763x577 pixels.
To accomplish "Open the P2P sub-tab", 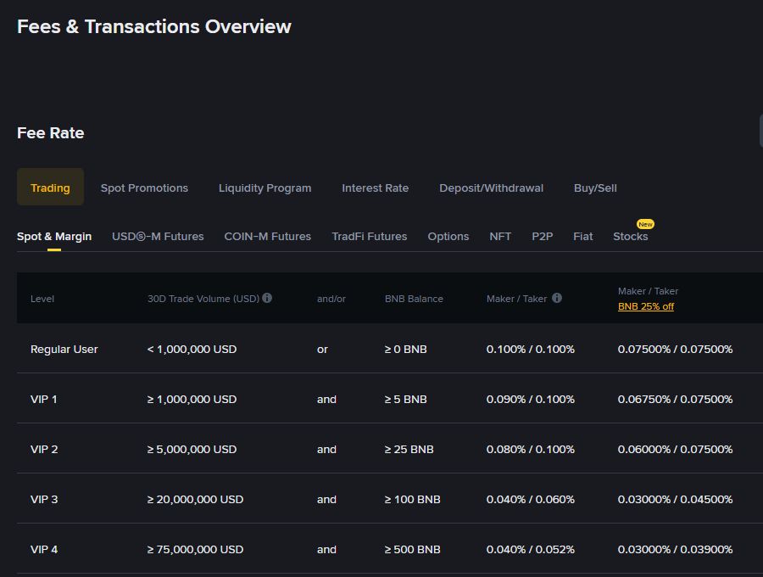I will pyautogui.click(x=542, y=237).
